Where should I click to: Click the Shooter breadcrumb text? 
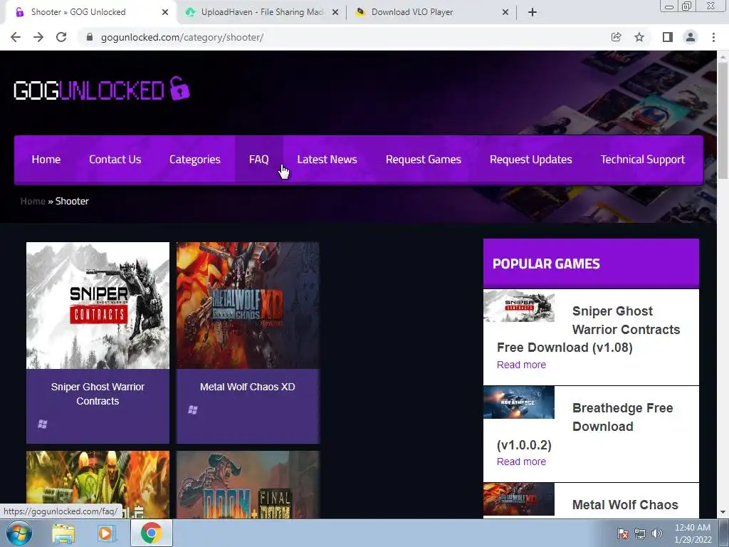click(x=72, y=201)
